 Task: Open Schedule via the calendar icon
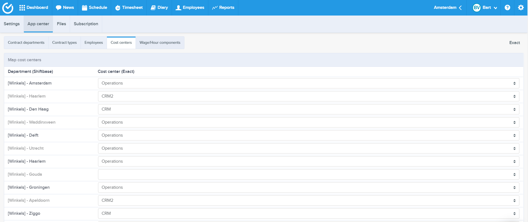84,8
